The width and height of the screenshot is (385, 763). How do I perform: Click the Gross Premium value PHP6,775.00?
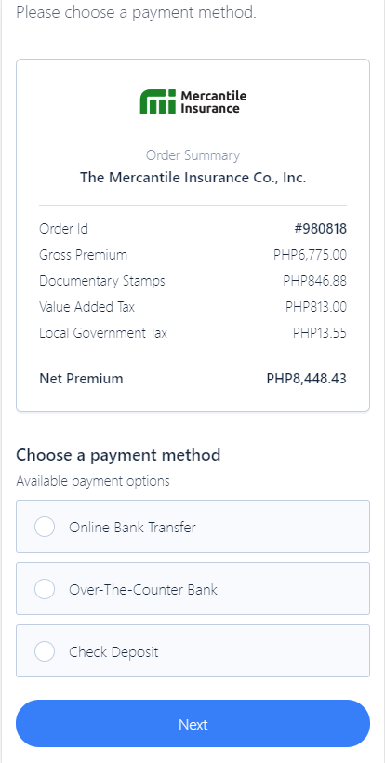(x=311, y=255)
